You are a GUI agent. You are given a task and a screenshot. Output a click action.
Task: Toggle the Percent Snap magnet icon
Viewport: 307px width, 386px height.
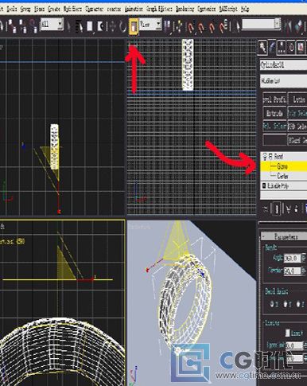[x=212, y=26]
